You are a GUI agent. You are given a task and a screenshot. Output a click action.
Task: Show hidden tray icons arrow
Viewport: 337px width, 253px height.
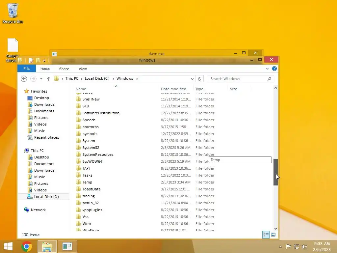[280, 247]
